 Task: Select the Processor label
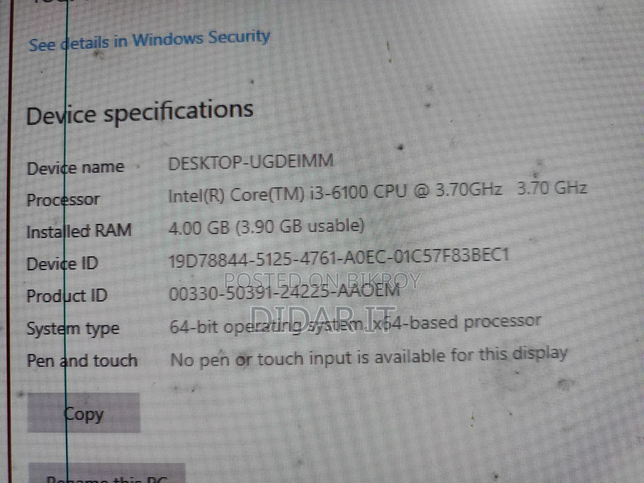coord(62,199)
